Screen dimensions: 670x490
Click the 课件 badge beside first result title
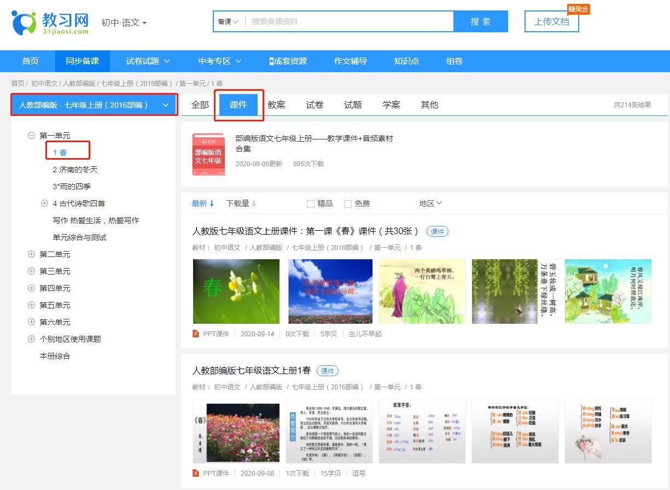tap(437, 231)
